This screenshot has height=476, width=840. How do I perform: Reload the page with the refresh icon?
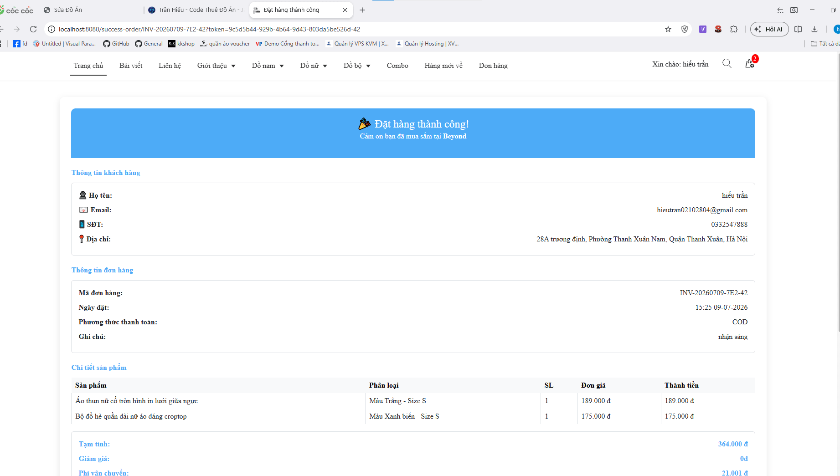pyautogui.click(x=33, y=29)
